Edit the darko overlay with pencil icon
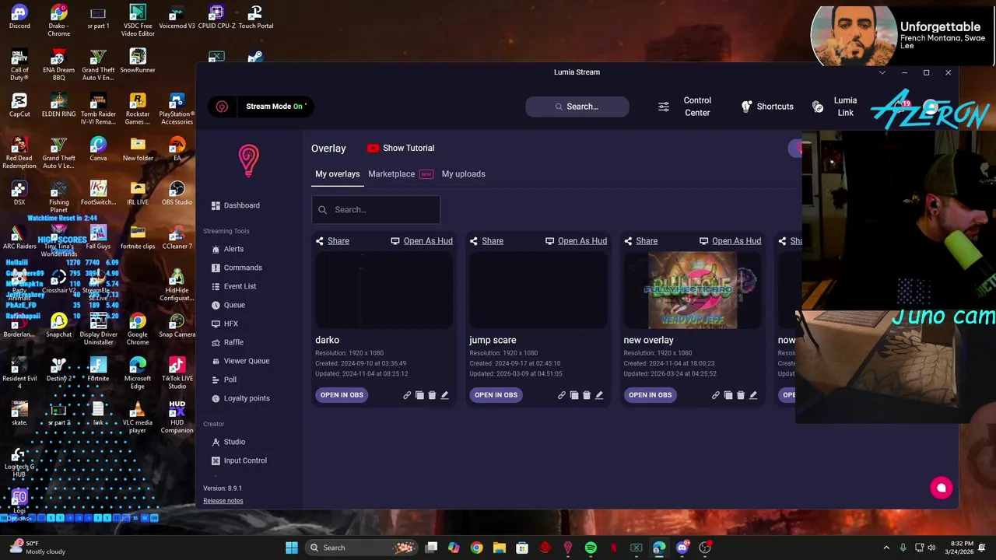Viewport: 996px width, 560px height. pos(444,395)
